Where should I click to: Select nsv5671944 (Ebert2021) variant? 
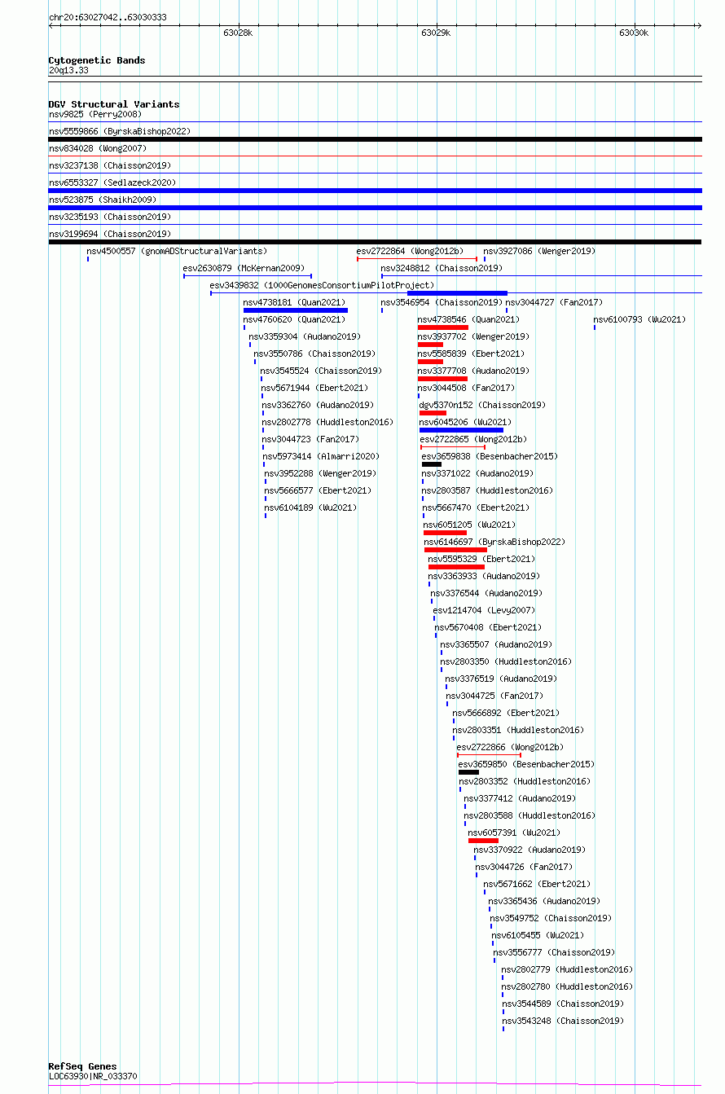[x=314, y=388]
